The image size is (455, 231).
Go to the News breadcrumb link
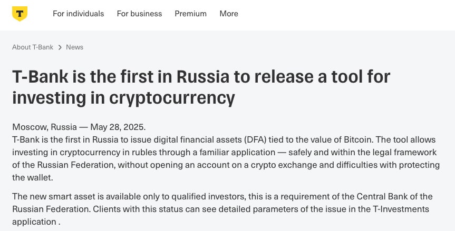coord(74,47)
